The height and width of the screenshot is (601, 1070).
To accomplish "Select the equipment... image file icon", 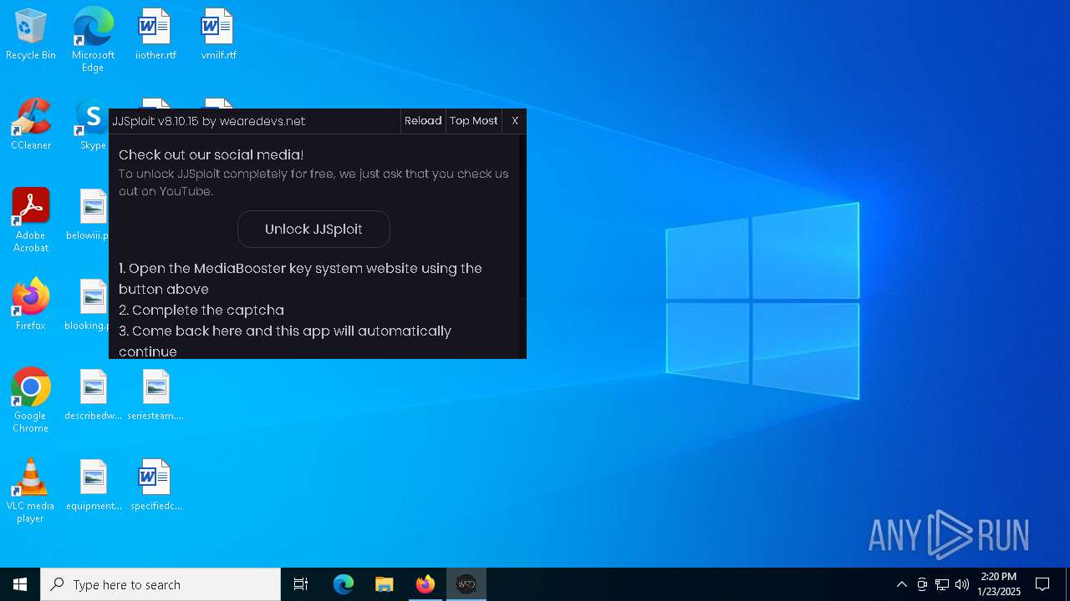I will tap(93, 485).
